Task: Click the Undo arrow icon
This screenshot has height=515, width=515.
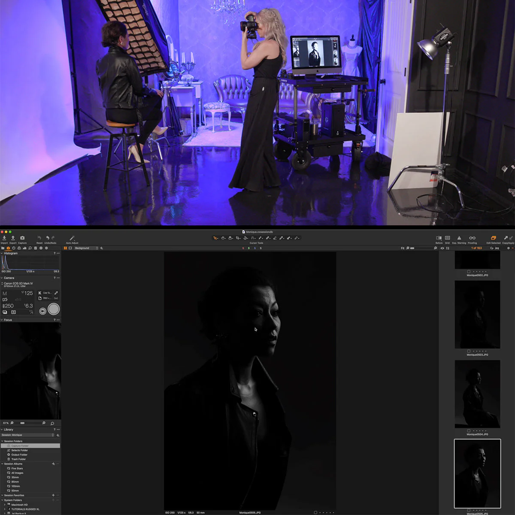Action: point(48,238)
